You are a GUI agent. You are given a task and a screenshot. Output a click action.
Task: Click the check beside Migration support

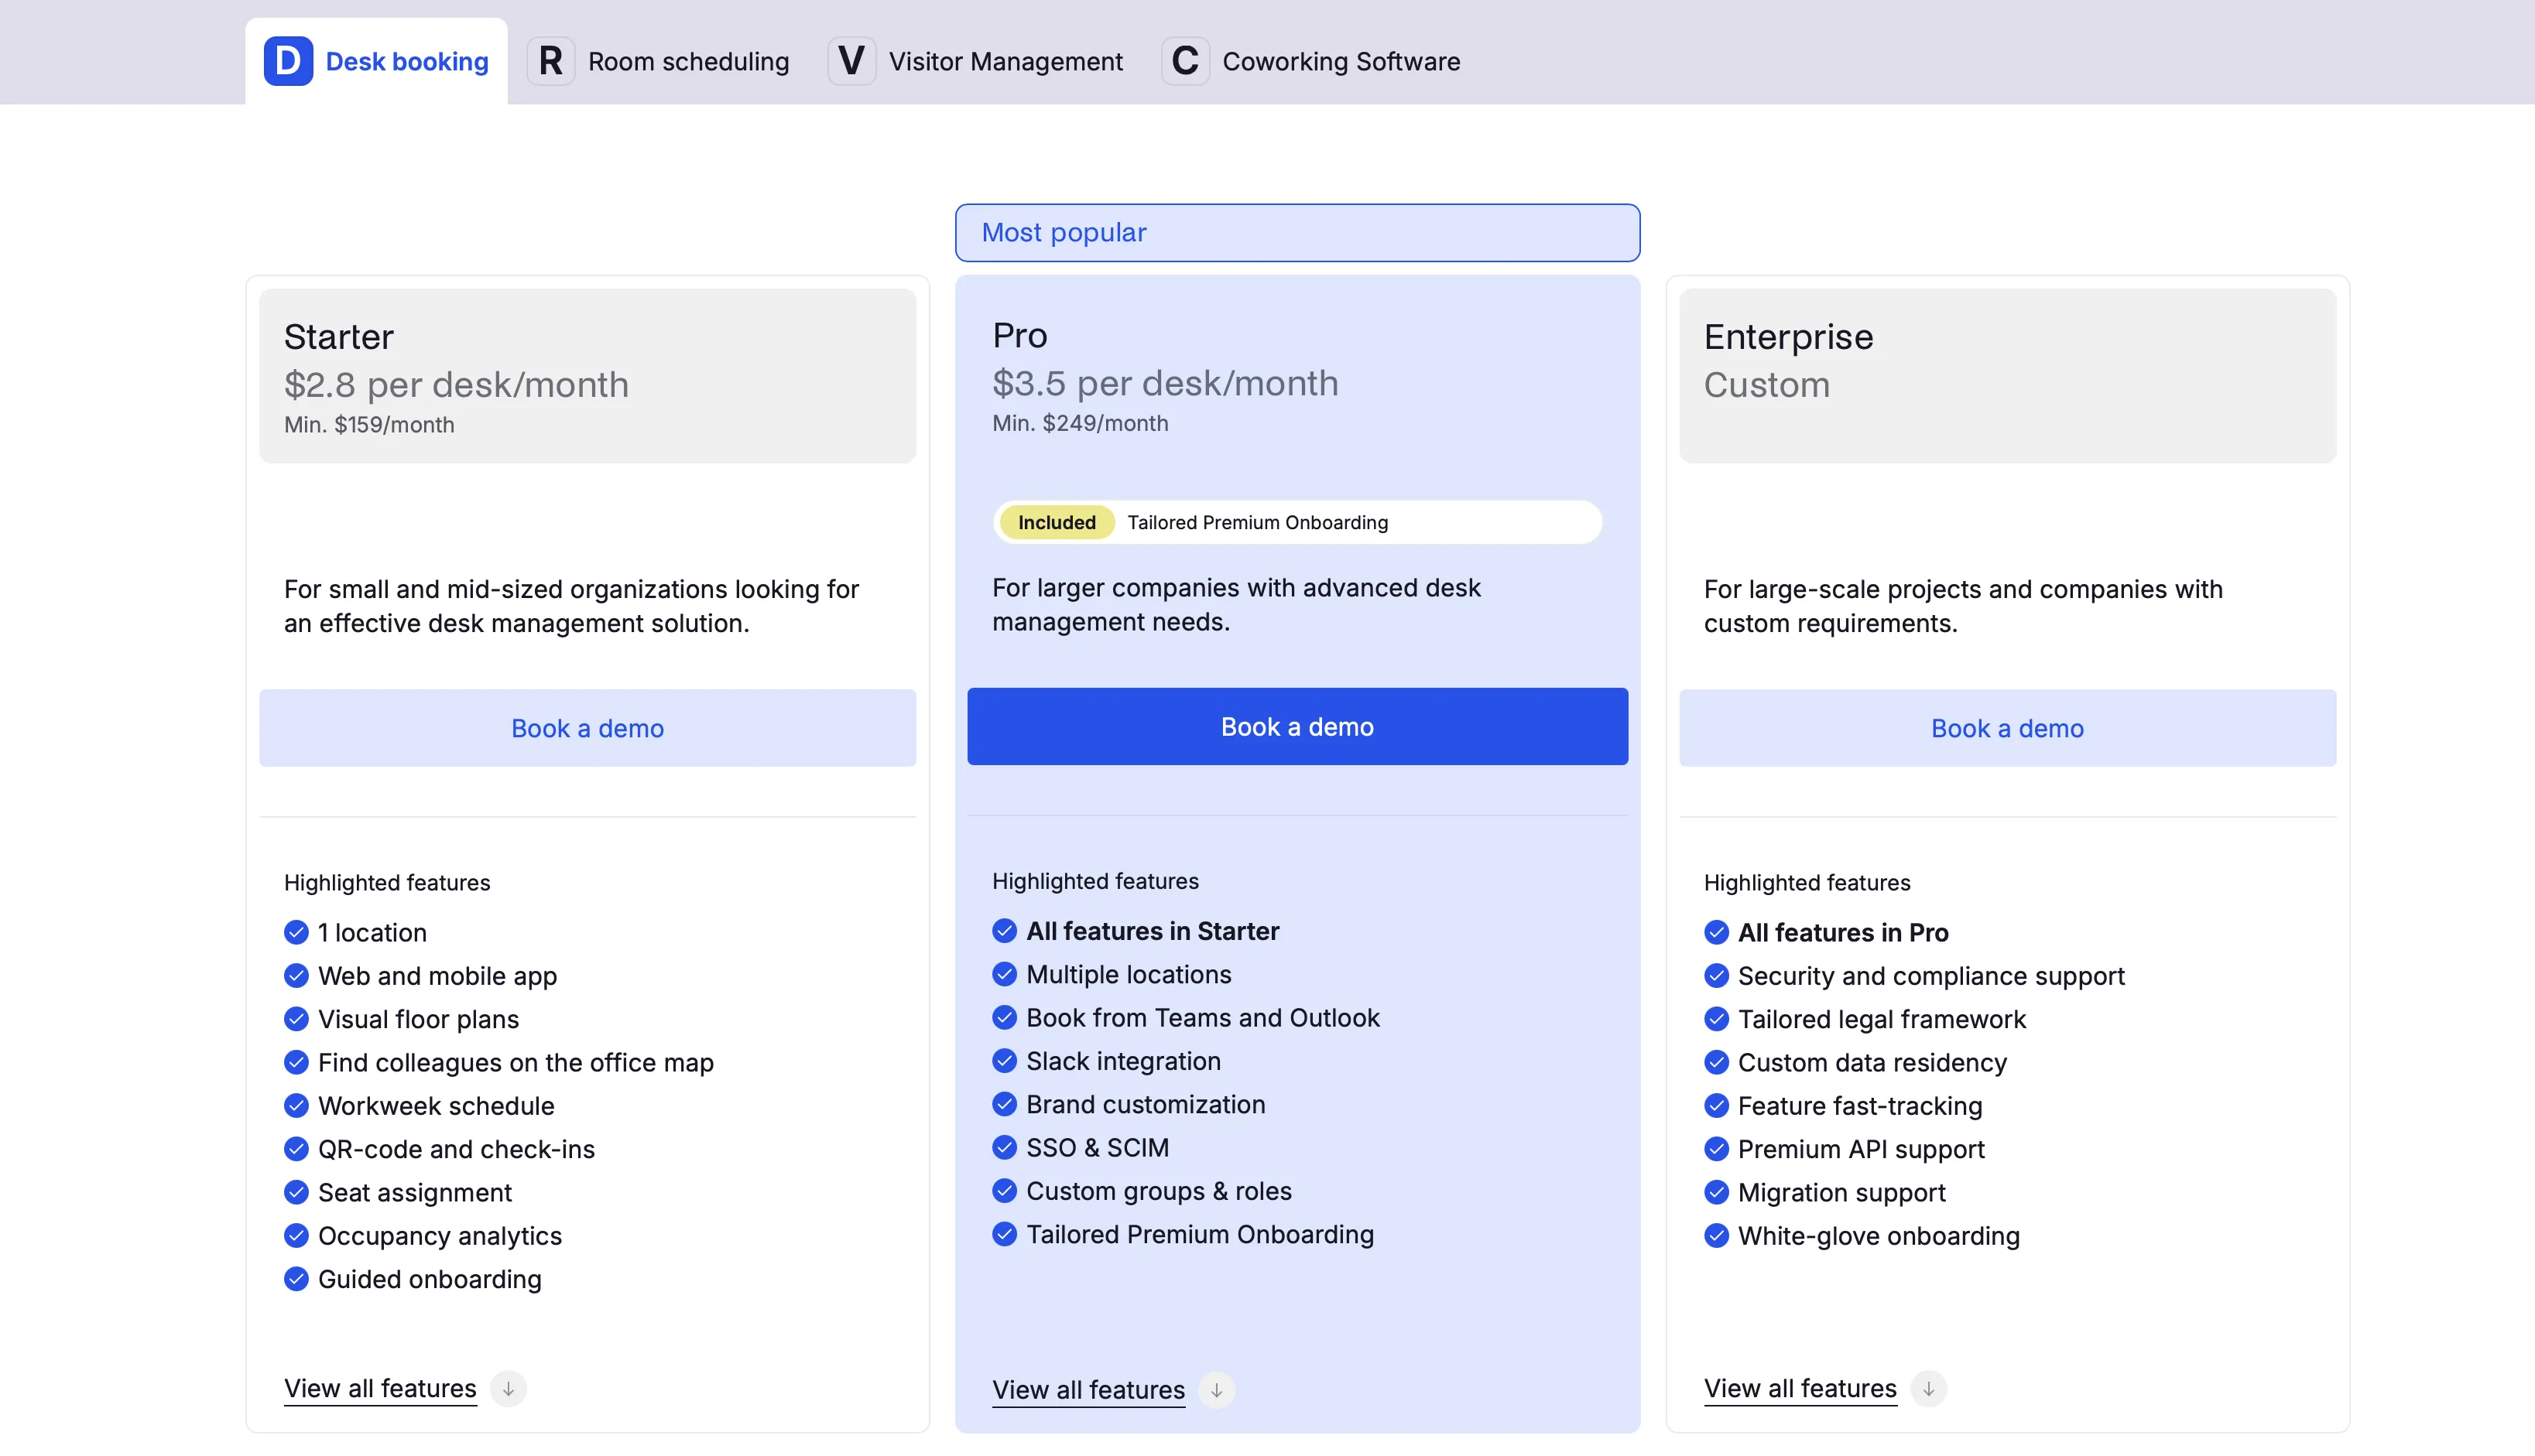pyautogui.click(x=1716, y=1192)
